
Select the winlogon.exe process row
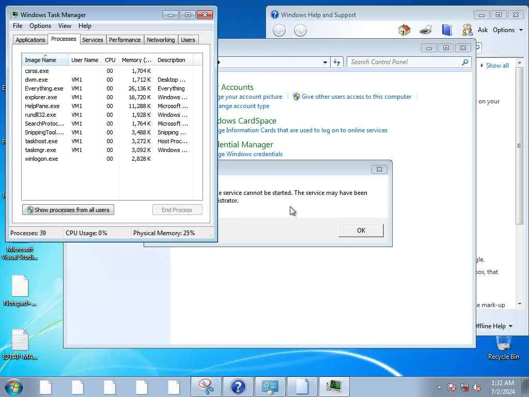tap(107, 159)
